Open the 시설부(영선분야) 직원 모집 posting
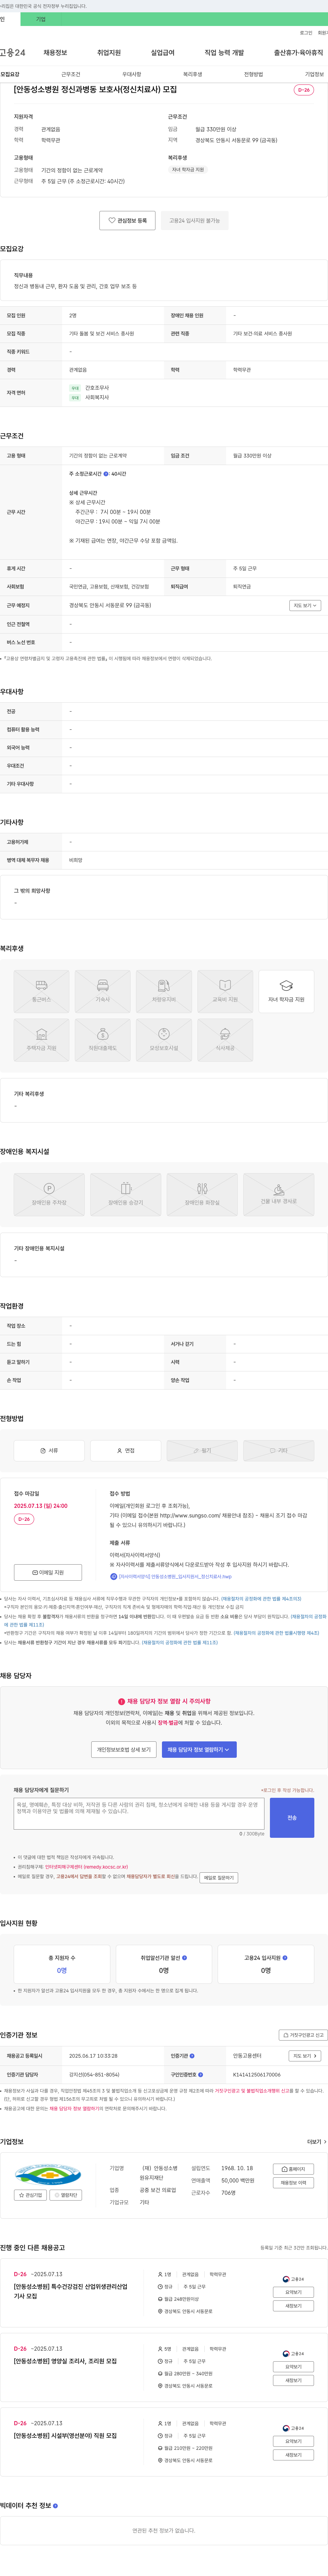 (65, 2436)
